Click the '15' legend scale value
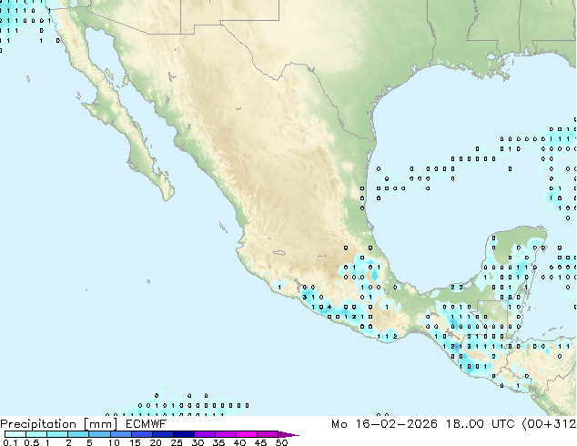 (x=135, y=442)
